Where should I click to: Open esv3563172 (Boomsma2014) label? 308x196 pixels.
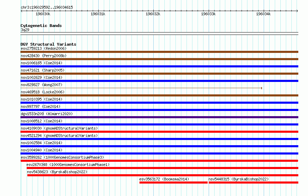click(164, 179)
